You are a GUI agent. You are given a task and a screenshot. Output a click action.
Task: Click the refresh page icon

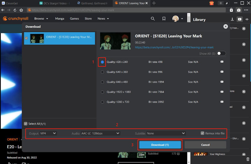coord(15,10)
